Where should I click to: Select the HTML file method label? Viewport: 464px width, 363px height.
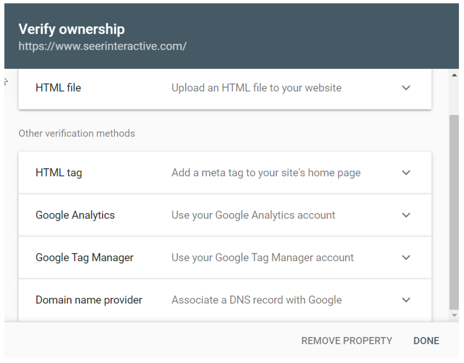[x=58, y=88]
